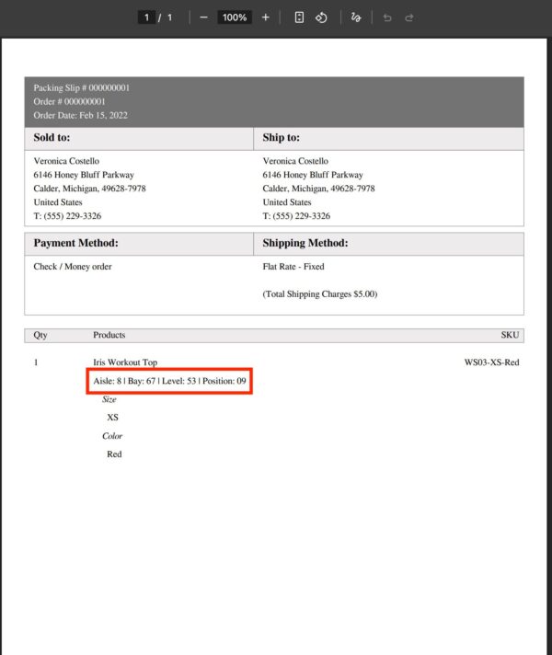Click the Total Shipping Charges $5.00 text

319,294
